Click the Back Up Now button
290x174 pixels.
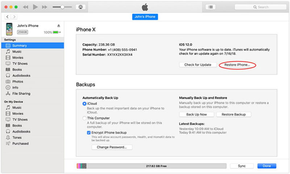(196, 114)
